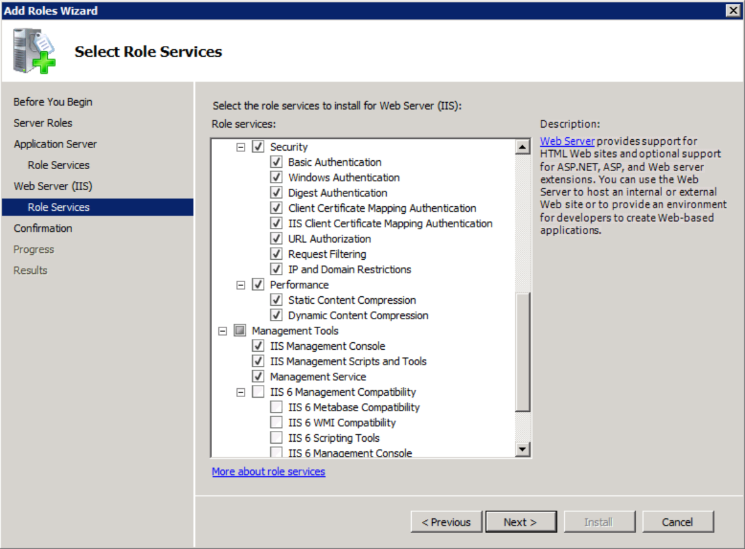745x549 pixels.
Task: Open Role Services under Application Server
Action: [x=59, y=165]
